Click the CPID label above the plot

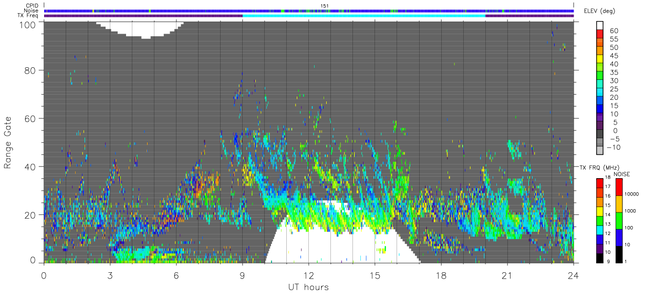click(32, 5)
